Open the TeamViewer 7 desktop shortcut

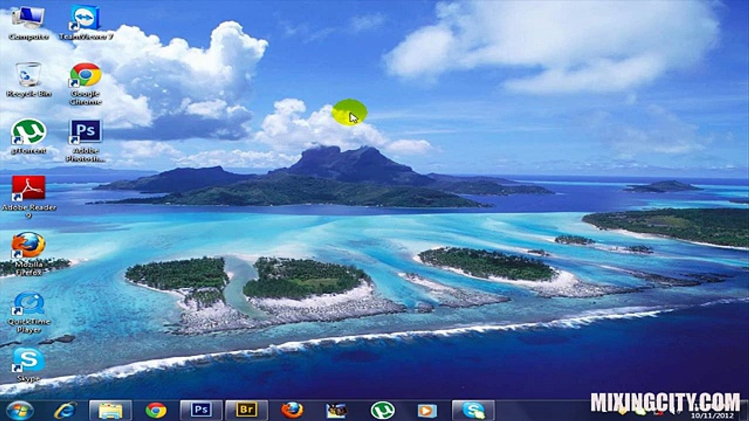pos(86,22)
